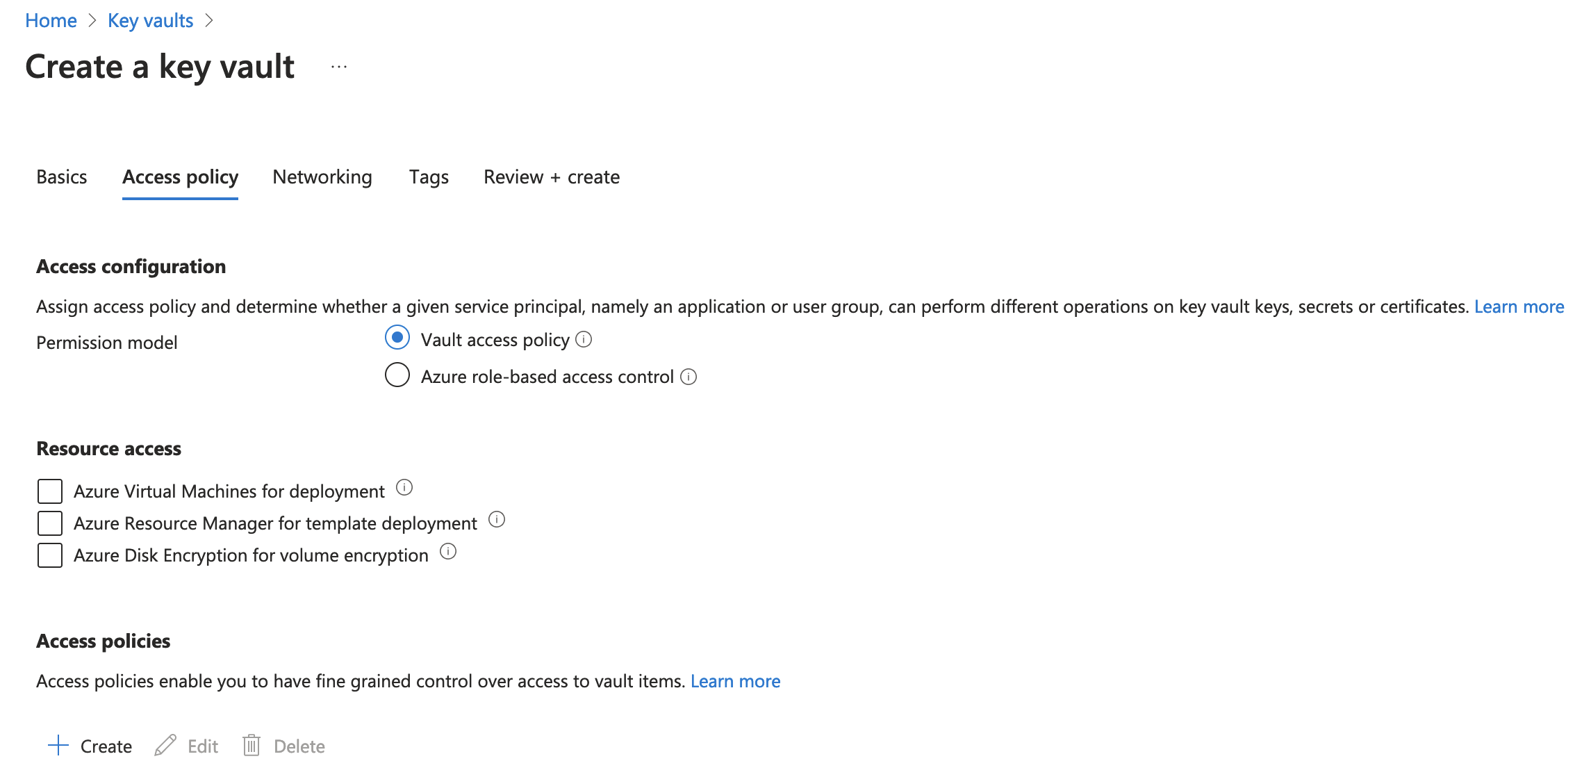Select Vault access policy radio button

pos(397,338)
